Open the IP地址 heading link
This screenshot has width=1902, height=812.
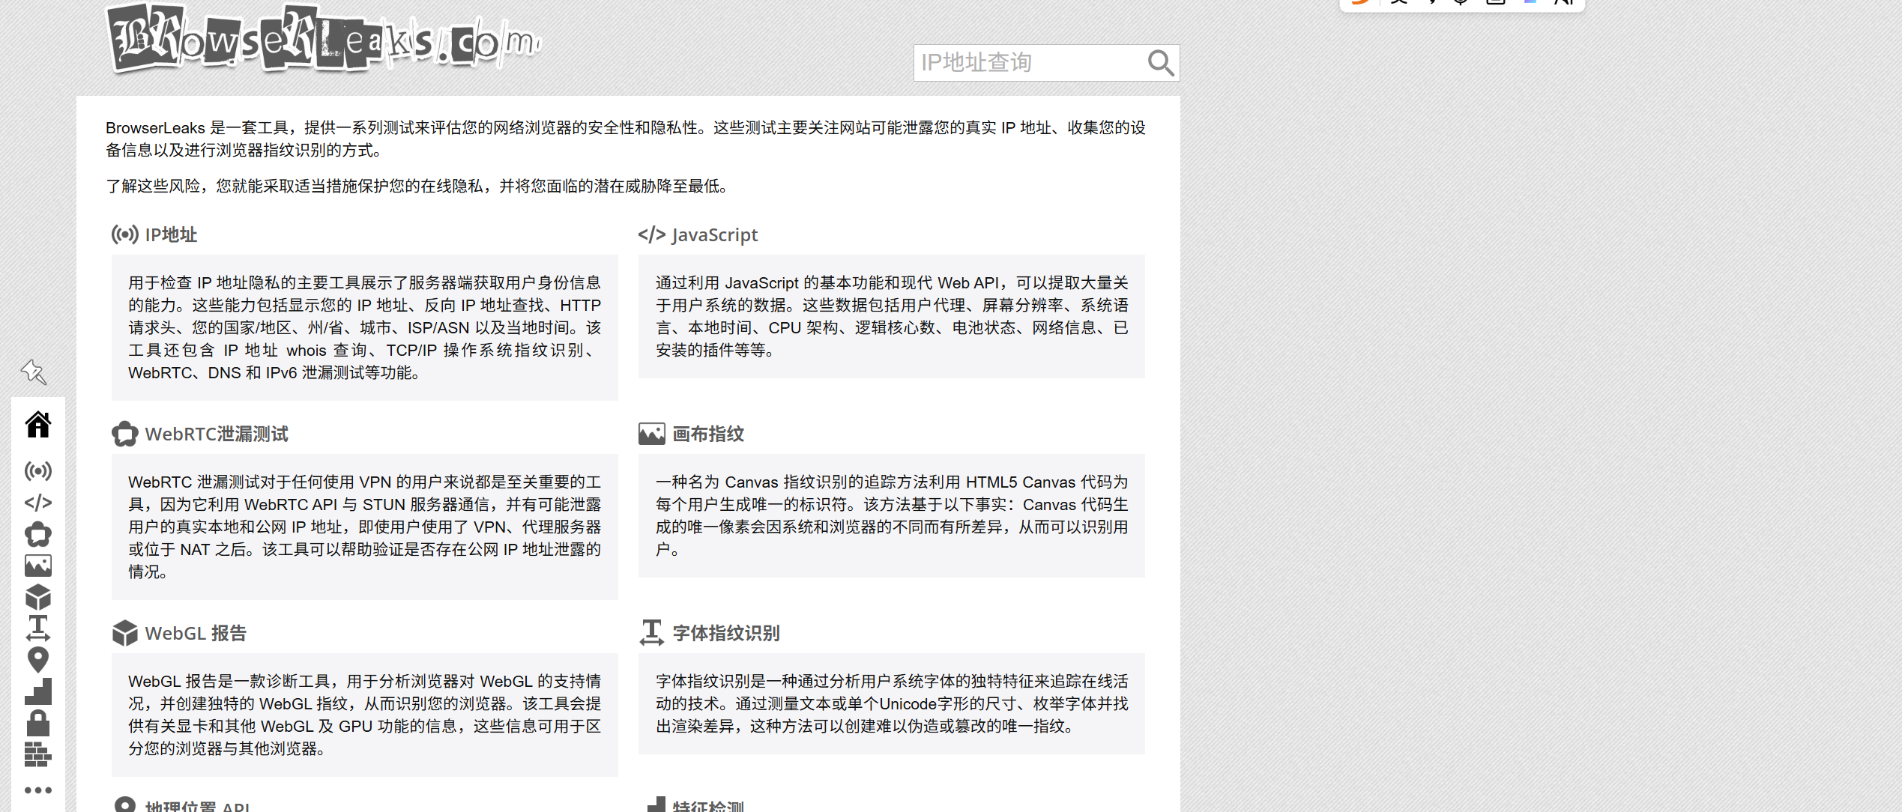(171, 234)
